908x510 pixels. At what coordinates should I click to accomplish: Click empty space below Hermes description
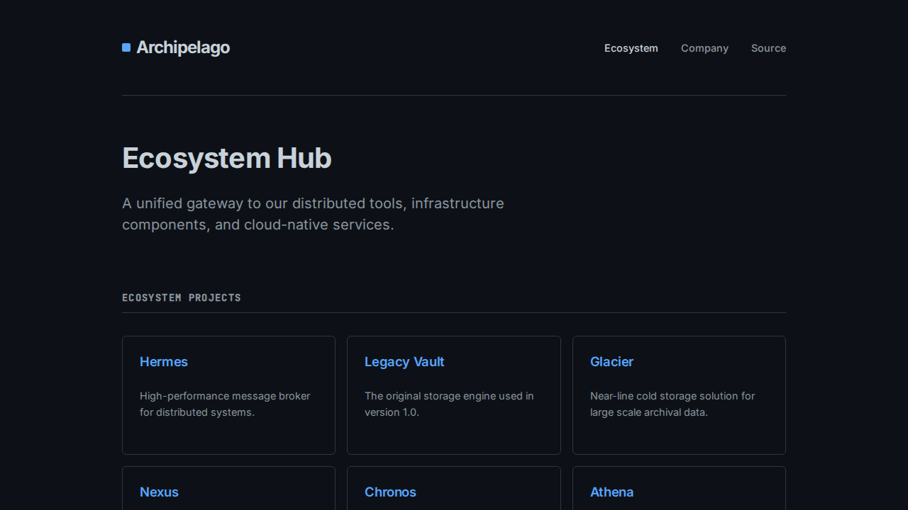[x=228, y=437]
